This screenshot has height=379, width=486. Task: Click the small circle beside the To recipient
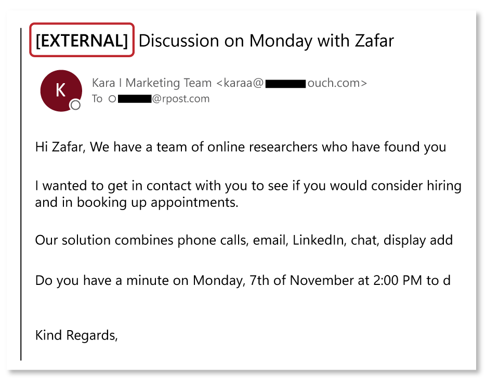tap(111, 99)
